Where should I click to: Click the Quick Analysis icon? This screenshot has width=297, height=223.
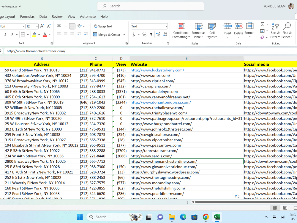pos(237,196)
